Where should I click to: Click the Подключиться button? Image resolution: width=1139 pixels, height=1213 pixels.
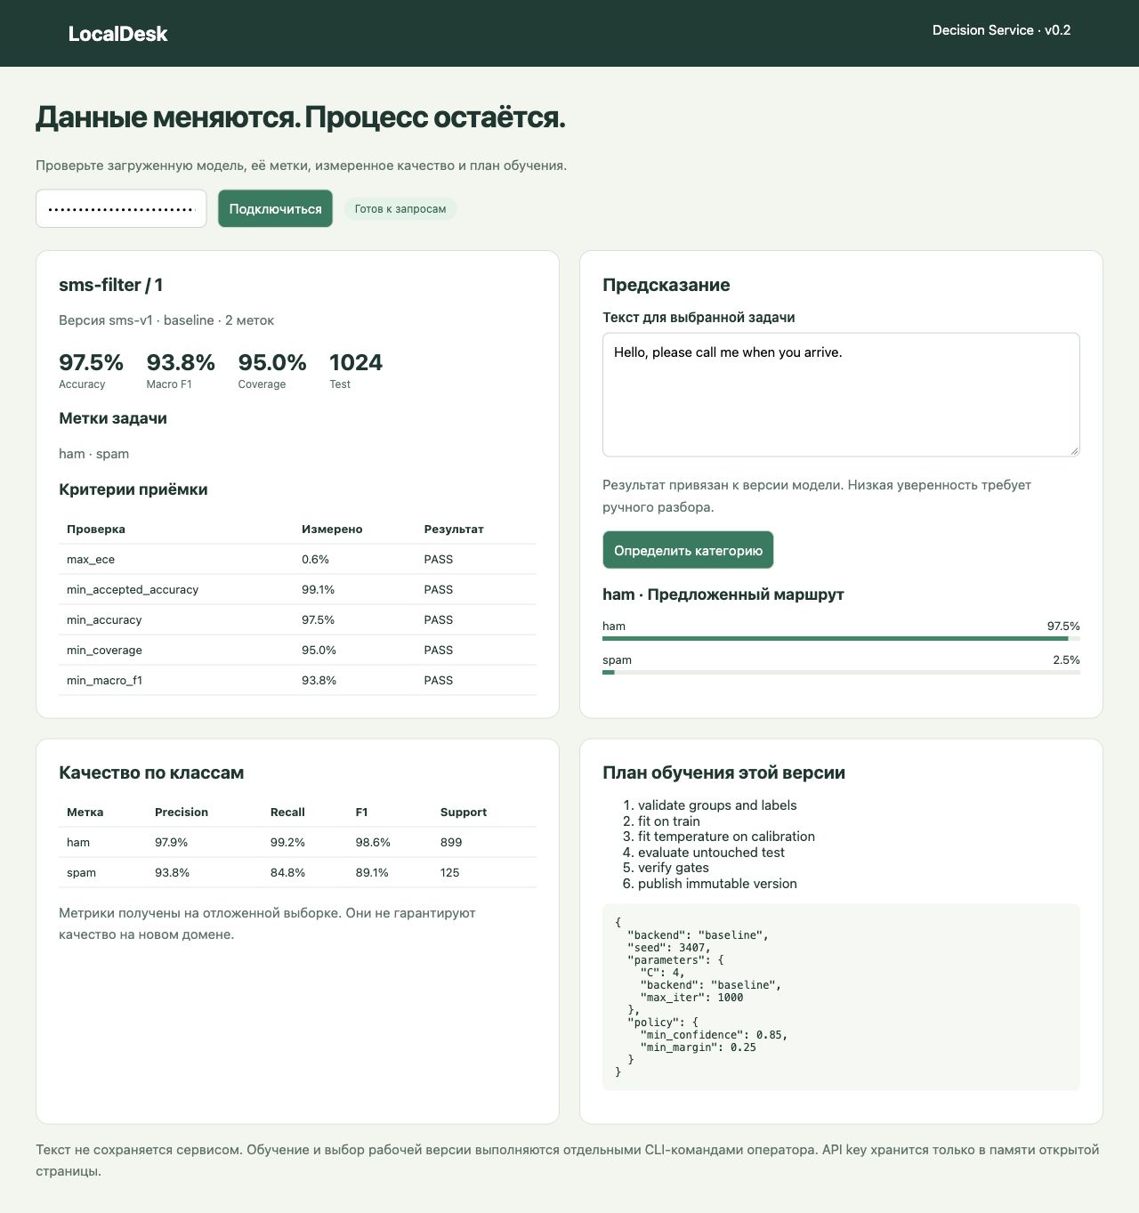[x=275, y=208]
